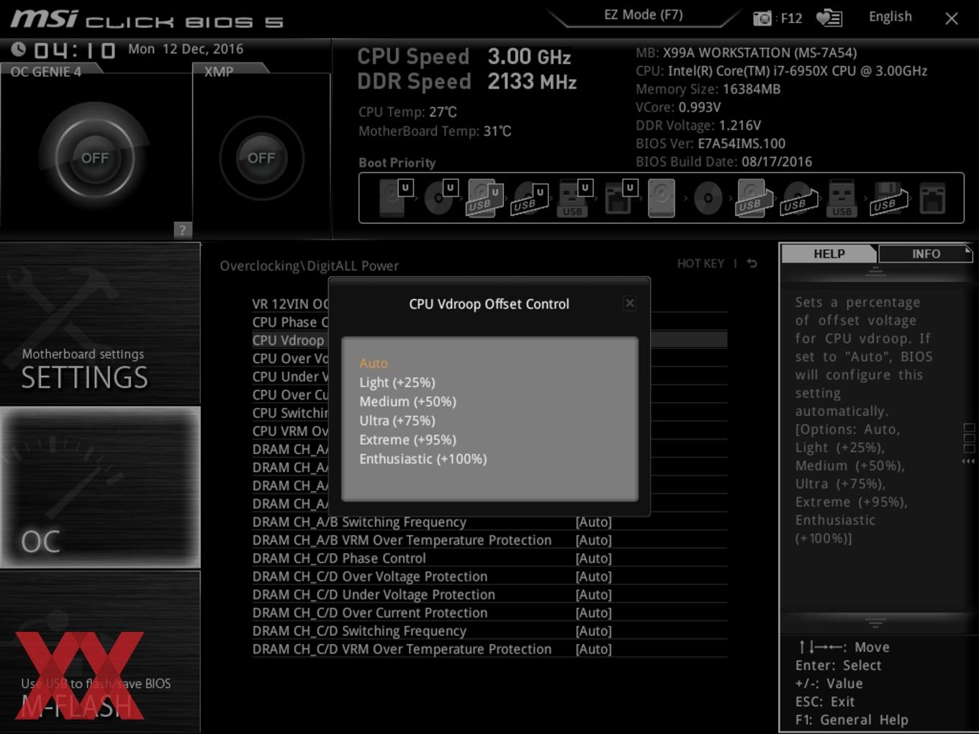
Task: Select DRAM CH_C/D Phase Control row label
Action: point(339,558)
